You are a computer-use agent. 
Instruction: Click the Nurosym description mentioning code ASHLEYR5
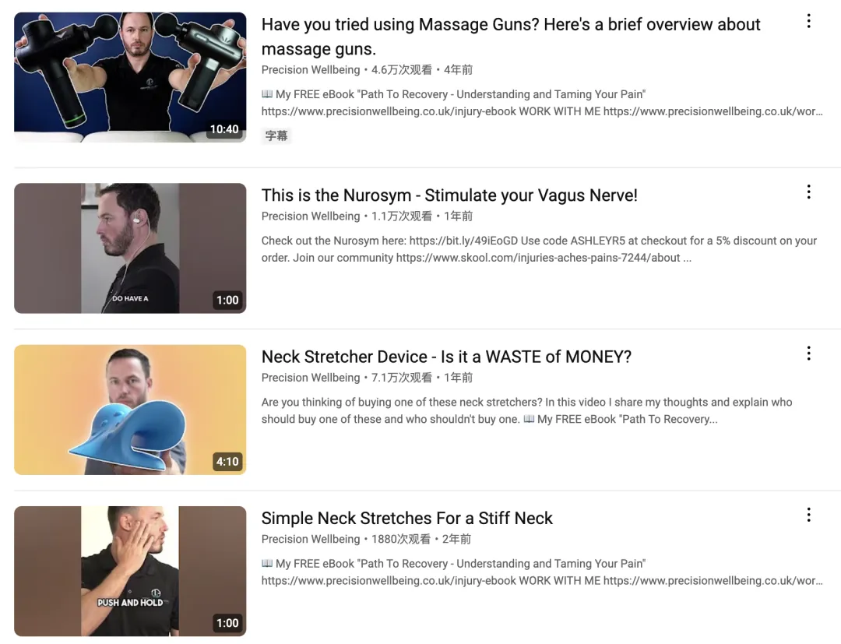point(539,249)
